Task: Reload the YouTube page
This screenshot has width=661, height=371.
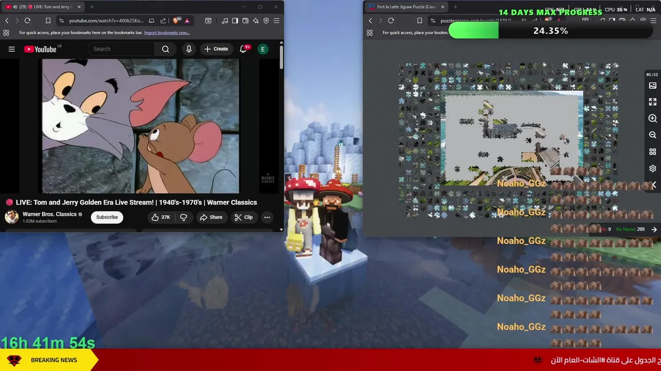Action: tap(27, 21)
